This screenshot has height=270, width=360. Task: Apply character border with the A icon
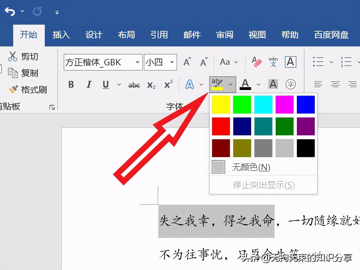tap(290, 62)
